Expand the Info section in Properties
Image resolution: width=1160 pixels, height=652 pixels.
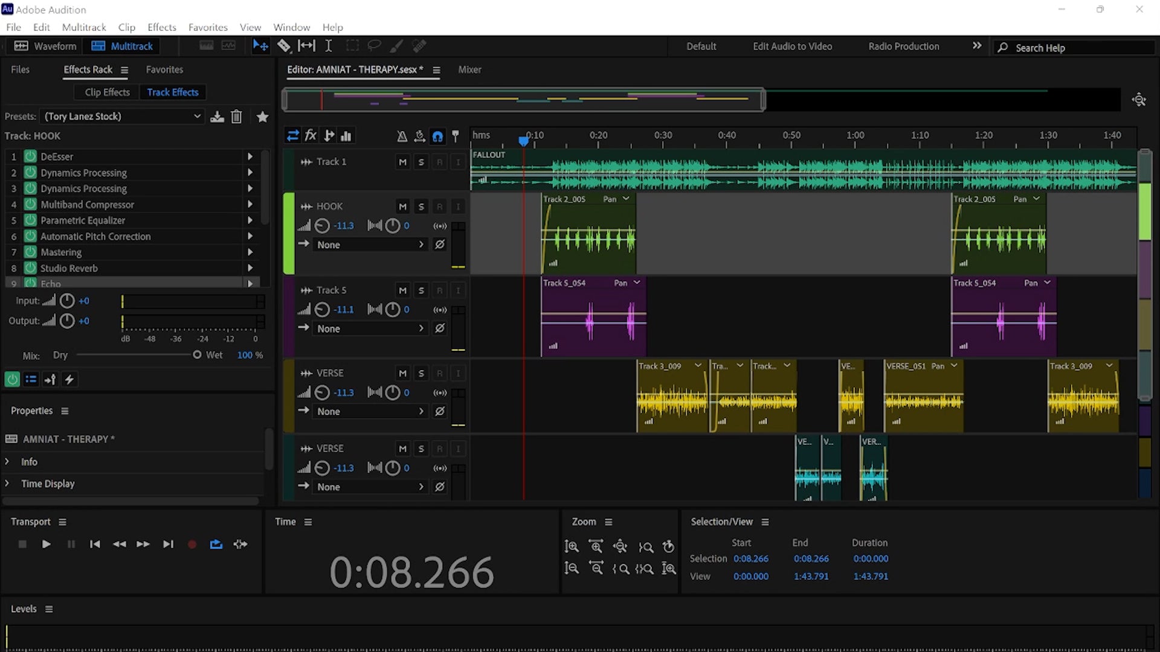click(x=7, y=462)
